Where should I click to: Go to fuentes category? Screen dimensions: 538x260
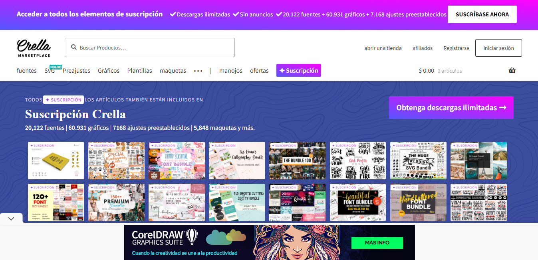click(x=27, y=71)
